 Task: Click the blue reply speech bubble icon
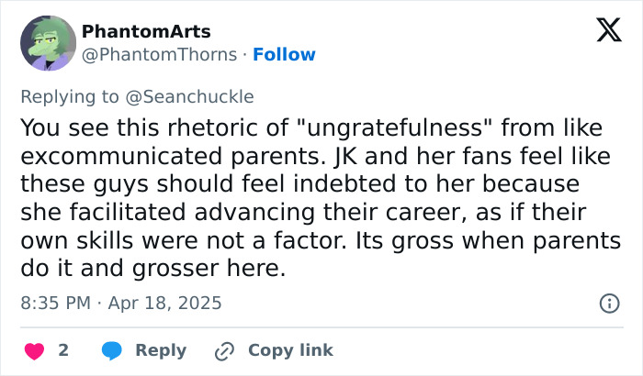click(111, 350)
